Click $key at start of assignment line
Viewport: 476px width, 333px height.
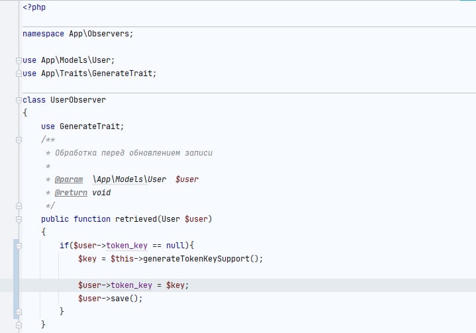(87, 259)
